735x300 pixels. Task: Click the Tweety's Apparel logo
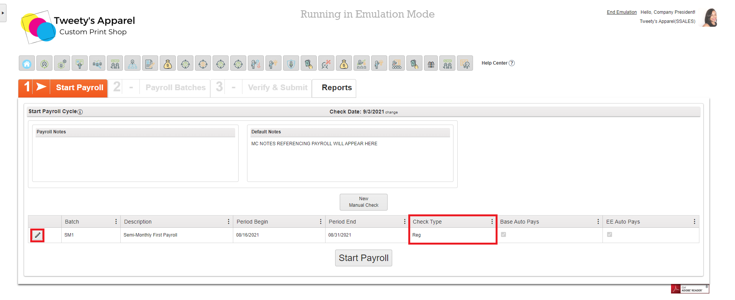[78, 27]
